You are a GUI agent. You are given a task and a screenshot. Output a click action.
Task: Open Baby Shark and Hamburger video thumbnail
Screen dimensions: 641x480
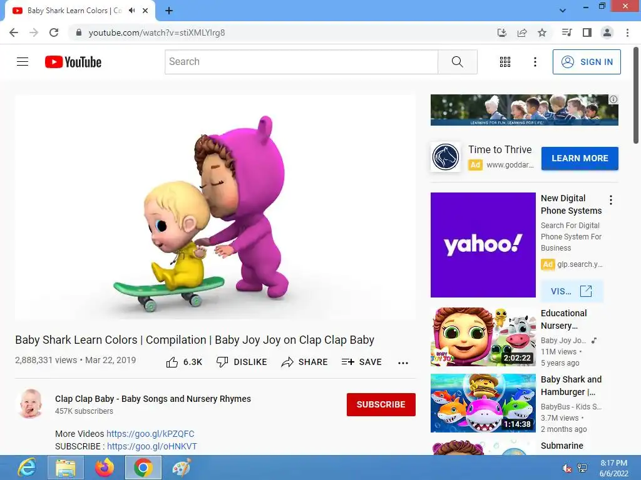tap(483, 403)
